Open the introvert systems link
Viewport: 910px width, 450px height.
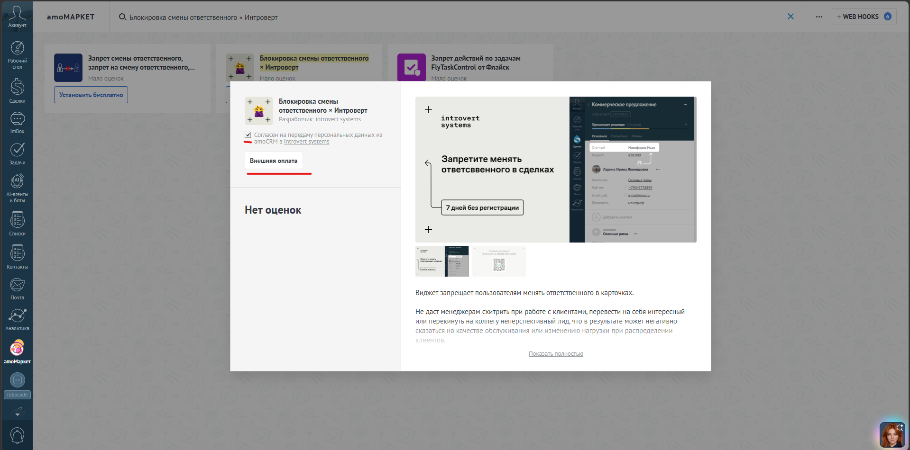tap(306, 142)
